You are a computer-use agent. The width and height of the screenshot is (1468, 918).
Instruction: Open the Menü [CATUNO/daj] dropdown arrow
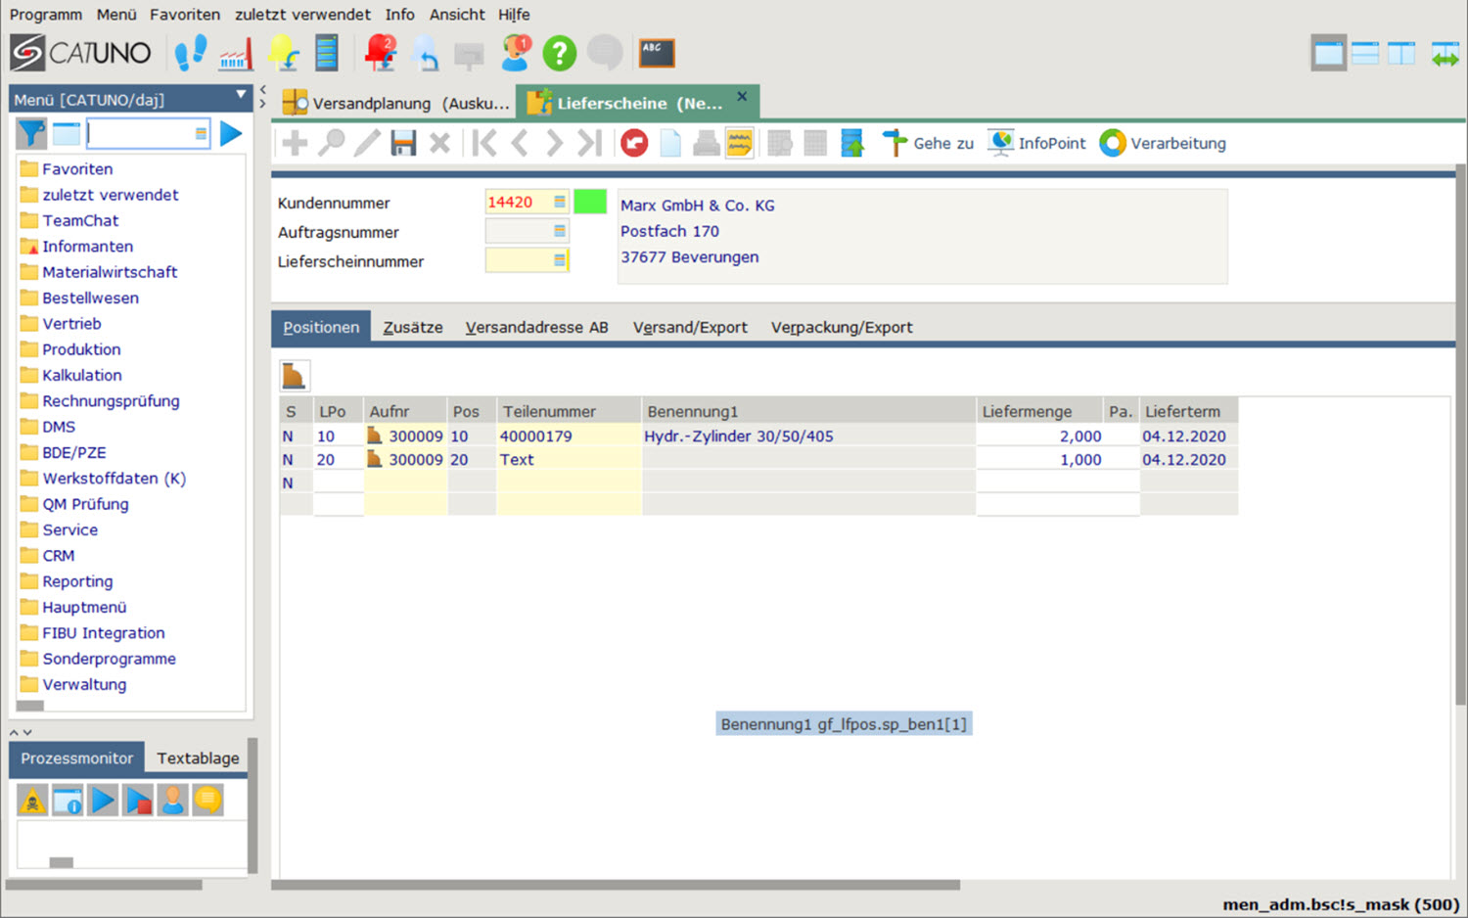[x=241, y=95]
